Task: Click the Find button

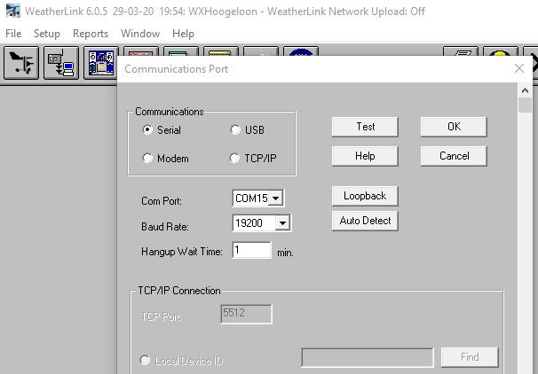Action: [x=470, y=357]
